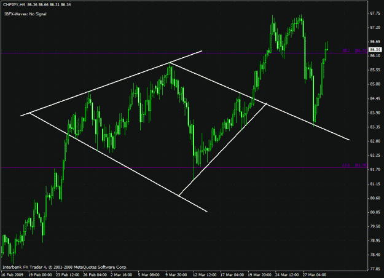
Task: Click the 16 Feb 2009 date label
Action: pos(12,274)
